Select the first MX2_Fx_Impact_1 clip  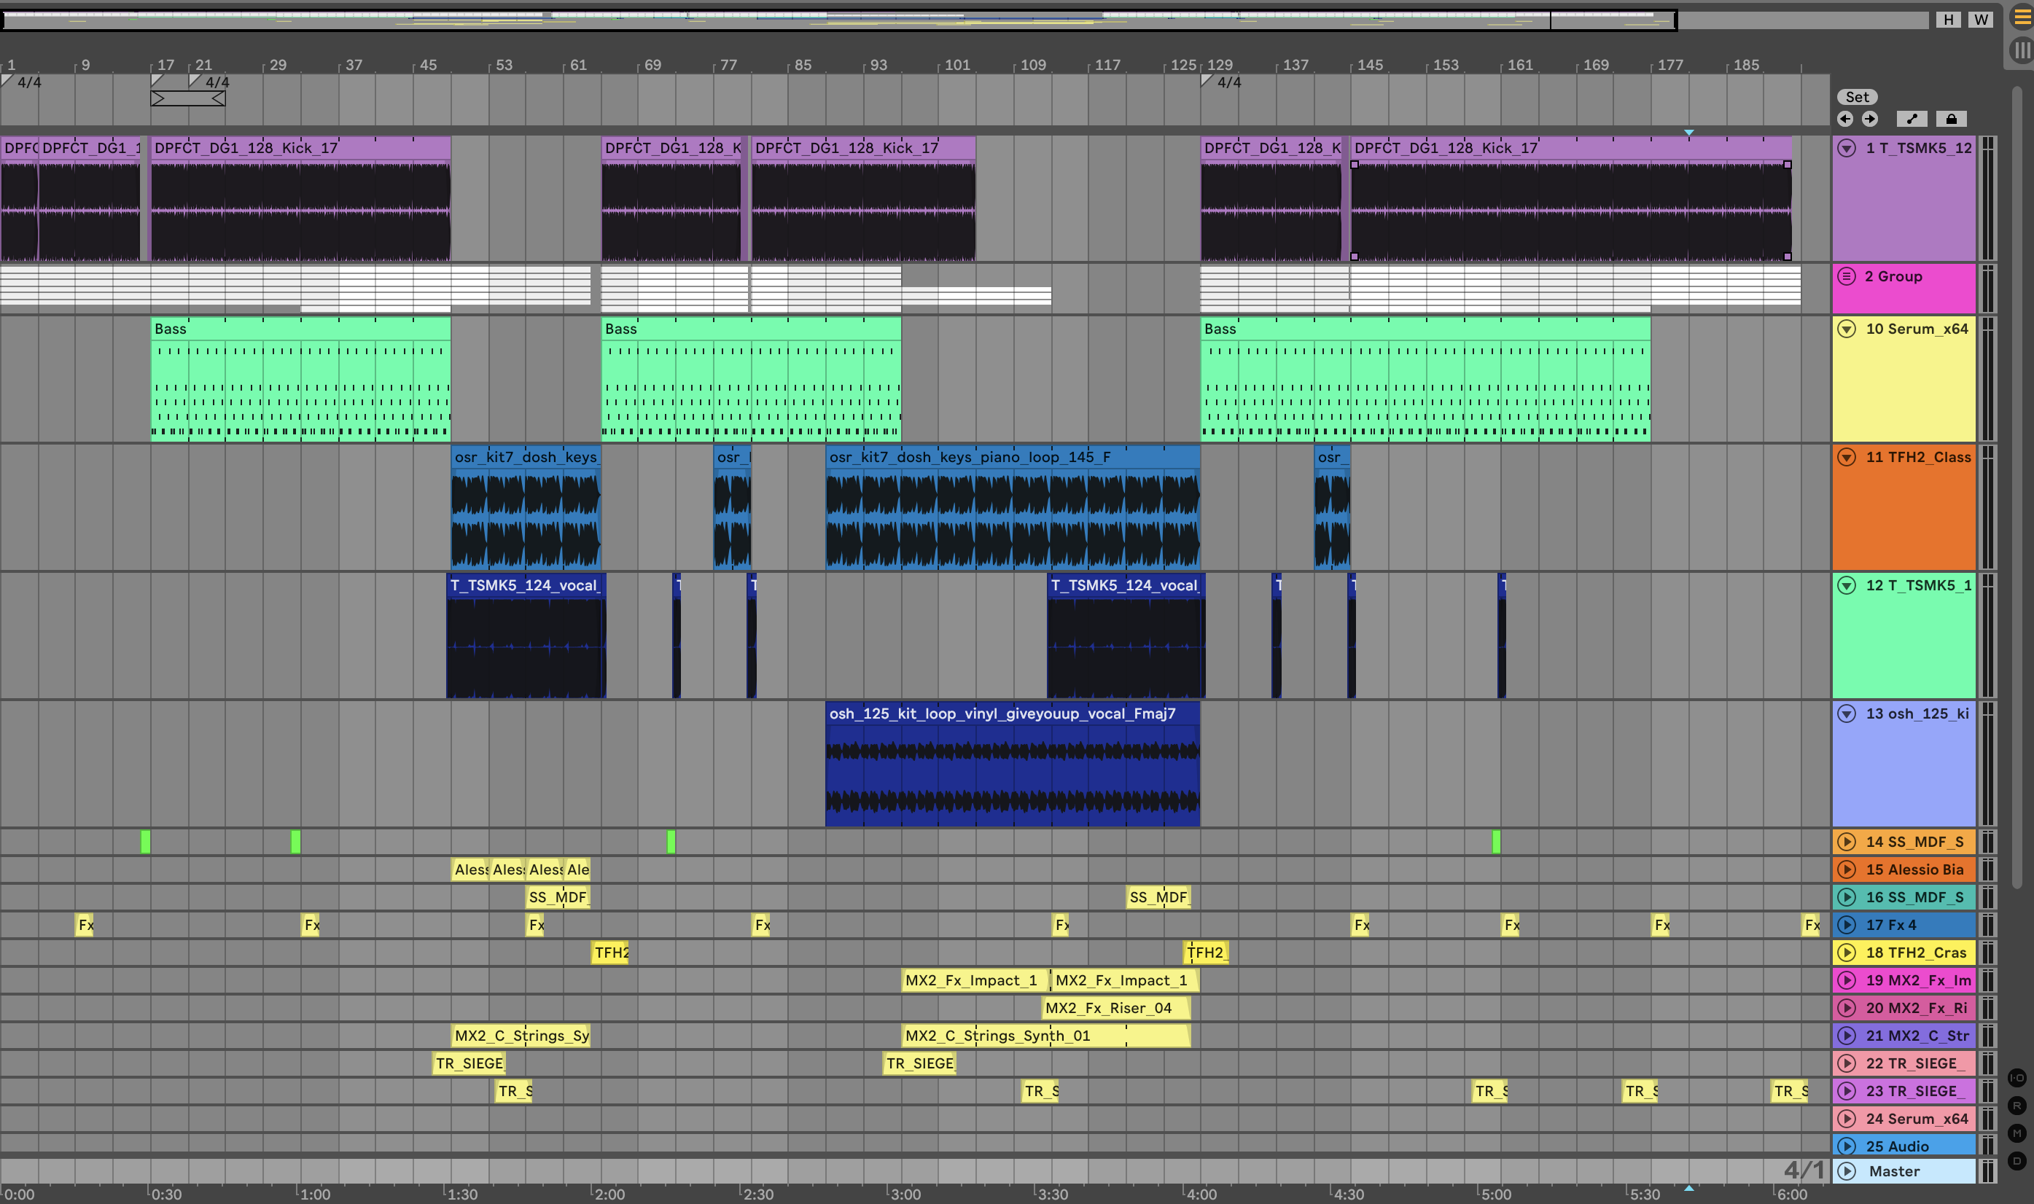coord(975,980)
